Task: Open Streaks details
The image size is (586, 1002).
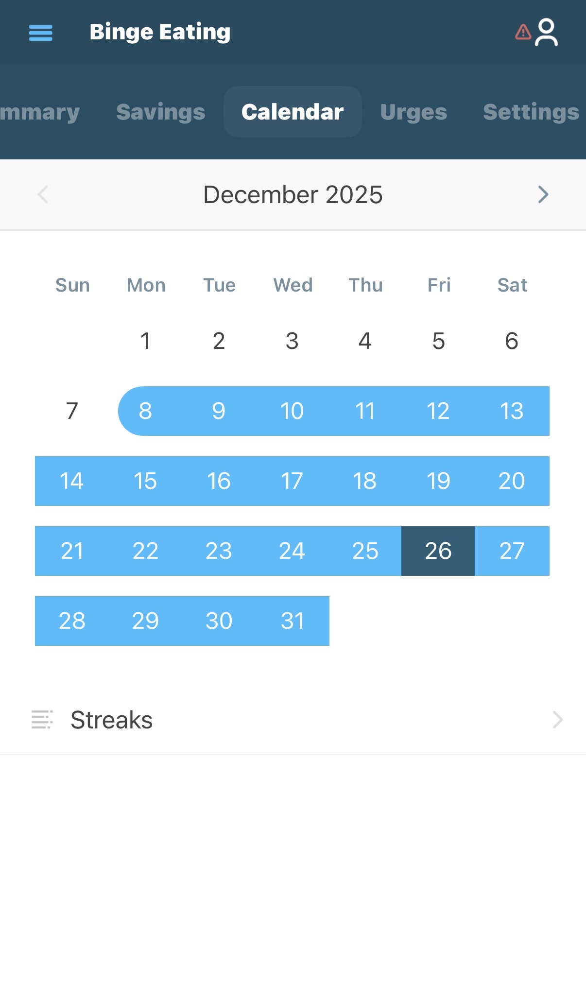Action: coord(112,720)
